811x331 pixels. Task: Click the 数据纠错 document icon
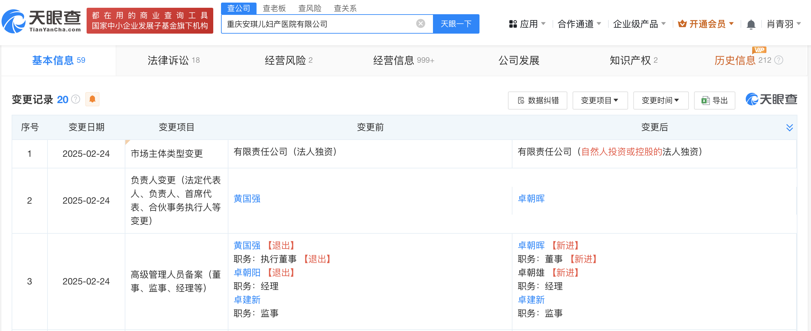521,101
